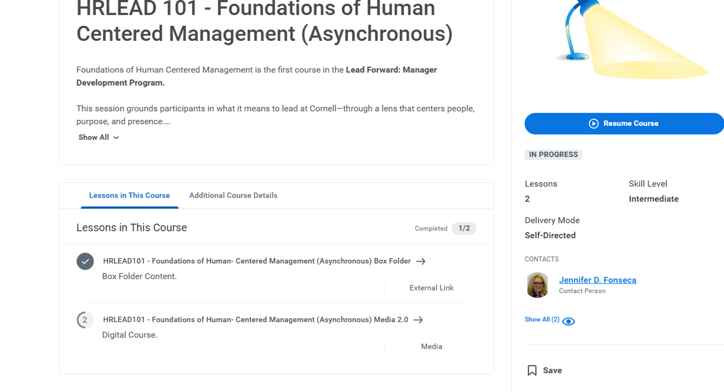Click the lesson 2 progress circle icon
Viewport: 724px width, 392px height.
coord(85,320)
